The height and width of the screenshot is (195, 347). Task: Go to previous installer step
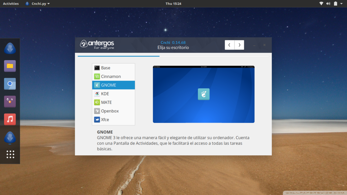coord(229,45)
